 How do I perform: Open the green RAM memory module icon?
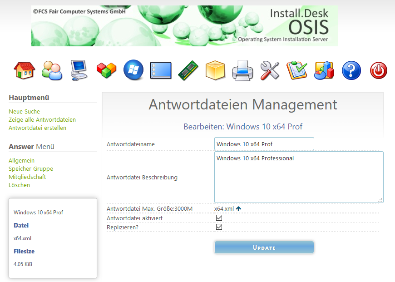coord(188,70)
